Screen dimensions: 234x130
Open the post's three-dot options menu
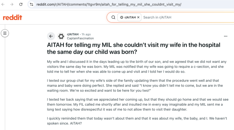point(225,36)
